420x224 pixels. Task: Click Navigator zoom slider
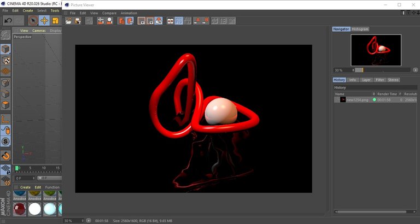383,70
